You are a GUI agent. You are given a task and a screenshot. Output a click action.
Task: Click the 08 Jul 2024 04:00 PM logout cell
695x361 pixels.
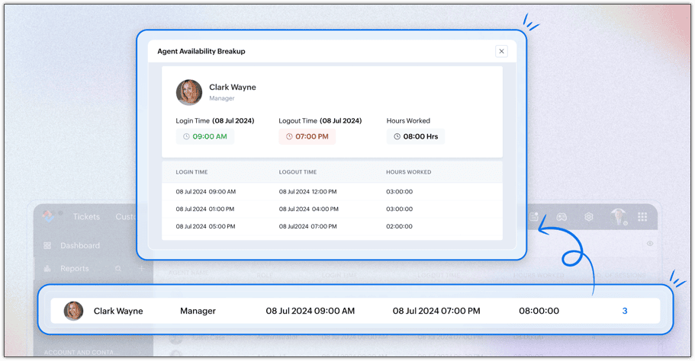(308, 209)
